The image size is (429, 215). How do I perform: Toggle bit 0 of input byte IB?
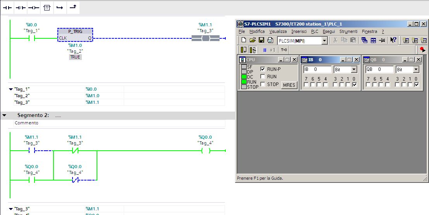click(355, 85)
